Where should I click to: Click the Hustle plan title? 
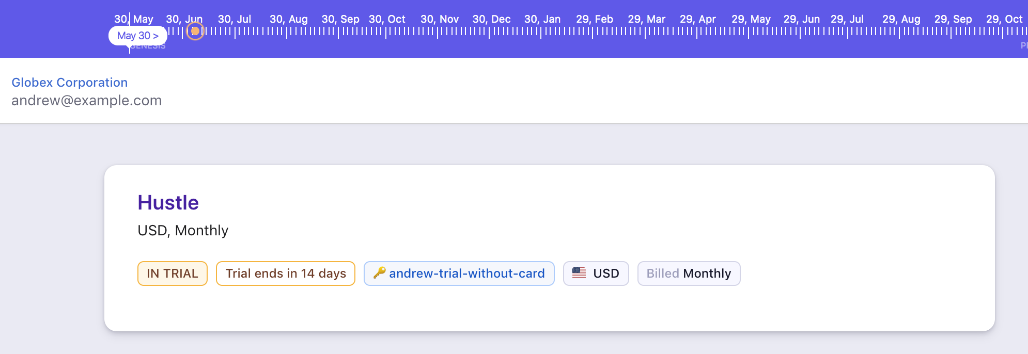coord(168,203)
